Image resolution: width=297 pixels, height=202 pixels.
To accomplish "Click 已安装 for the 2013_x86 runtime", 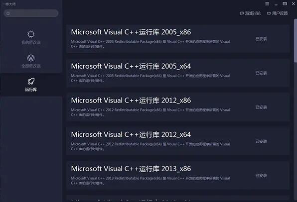I will 261,176.
